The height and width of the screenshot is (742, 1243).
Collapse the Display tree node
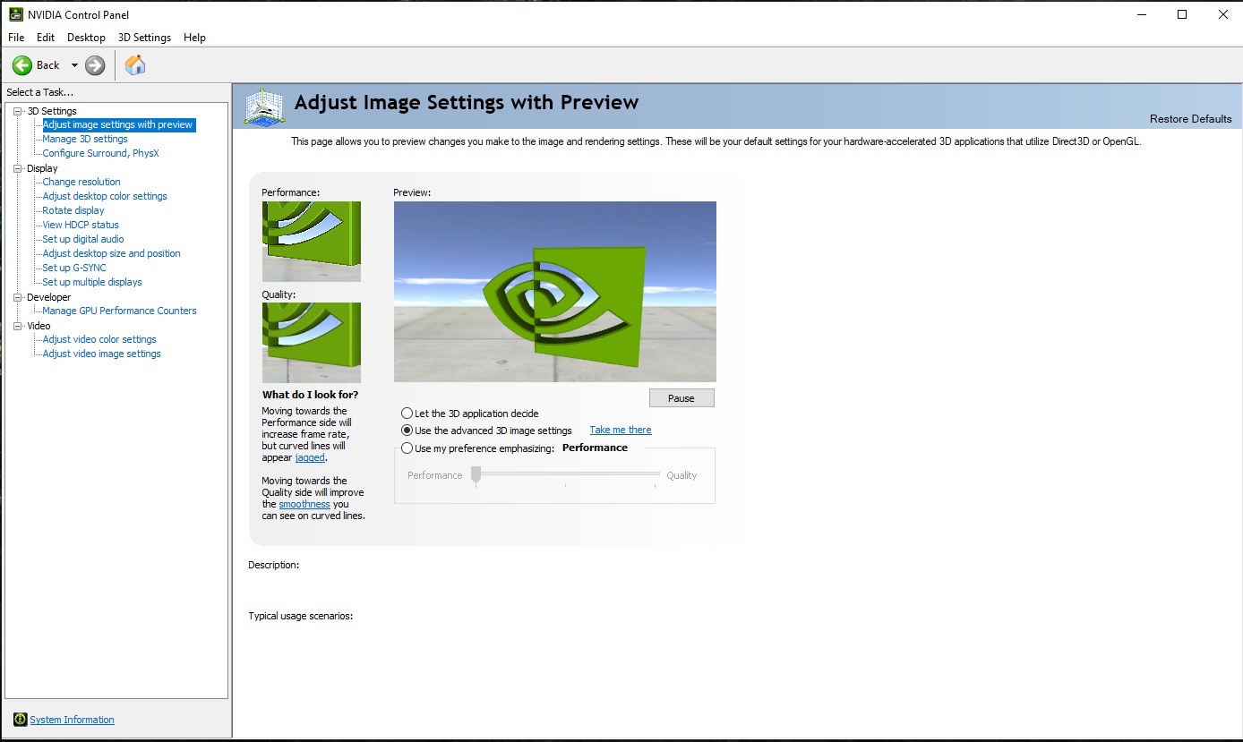pyautogui.click(x=18, y=168)
